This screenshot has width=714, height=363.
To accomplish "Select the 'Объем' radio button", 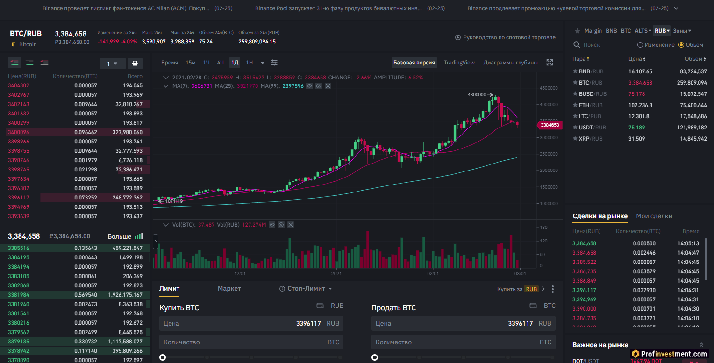I will [x=681, y=45].
